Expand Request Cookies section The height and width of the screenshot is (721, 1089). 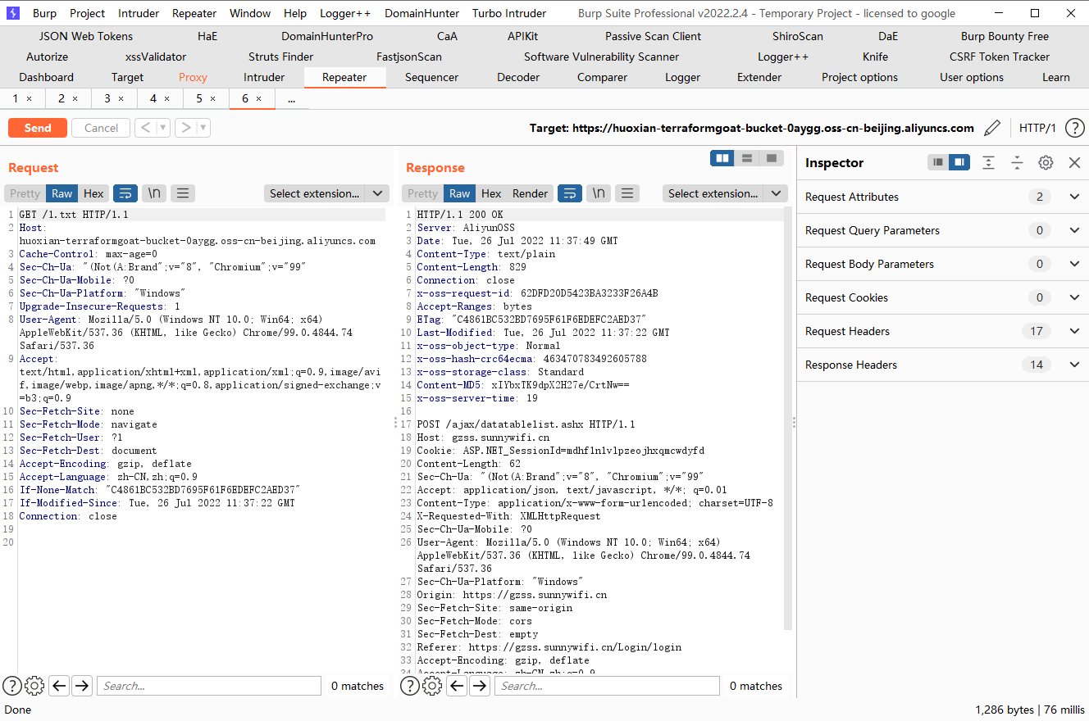click(x=1074, y=297)
